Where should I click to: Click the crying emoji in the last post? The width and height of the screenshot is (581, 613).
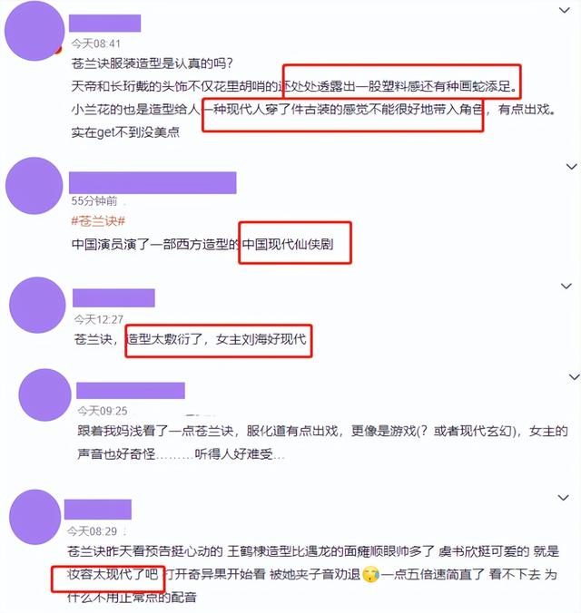[x=370, y=574]
